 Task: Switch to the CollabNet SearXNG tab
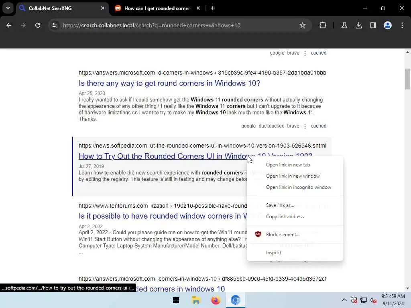pyautogui.click(x=63, y=8)
